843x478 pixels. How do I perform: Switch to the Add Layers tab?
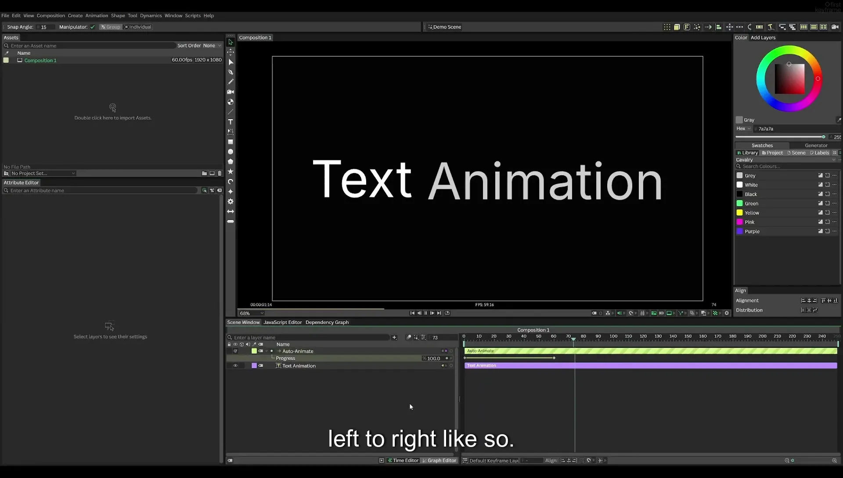coord(763,38)
